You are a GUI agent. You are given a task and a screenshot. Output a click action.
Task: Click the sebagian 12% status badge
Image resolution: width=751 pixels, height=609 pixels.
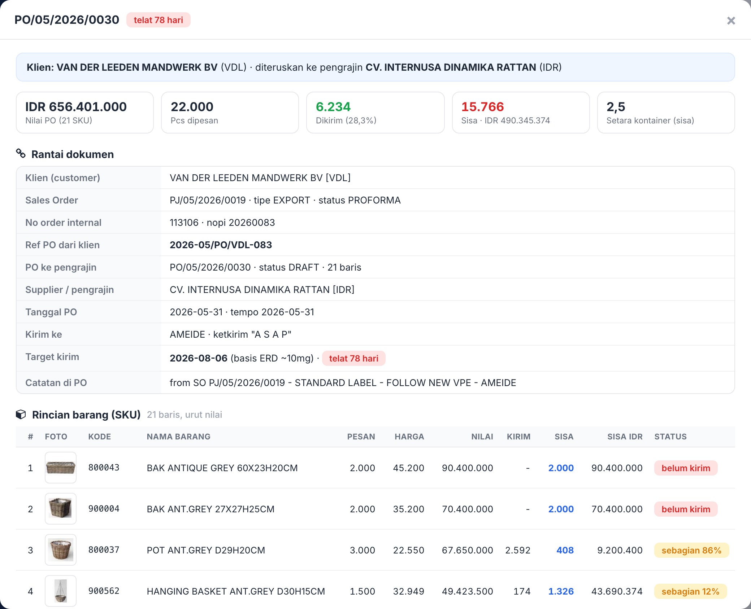(690, 591)
